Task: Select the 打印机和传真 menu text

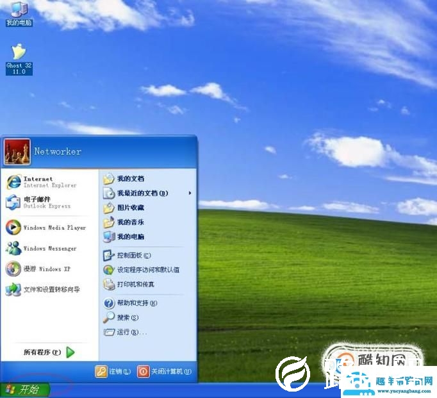Action: [136, 285]
